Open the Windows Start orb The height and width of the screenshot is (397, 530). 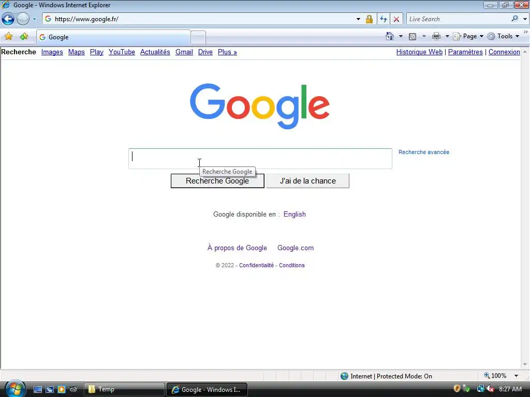click(x=15, y=389)
